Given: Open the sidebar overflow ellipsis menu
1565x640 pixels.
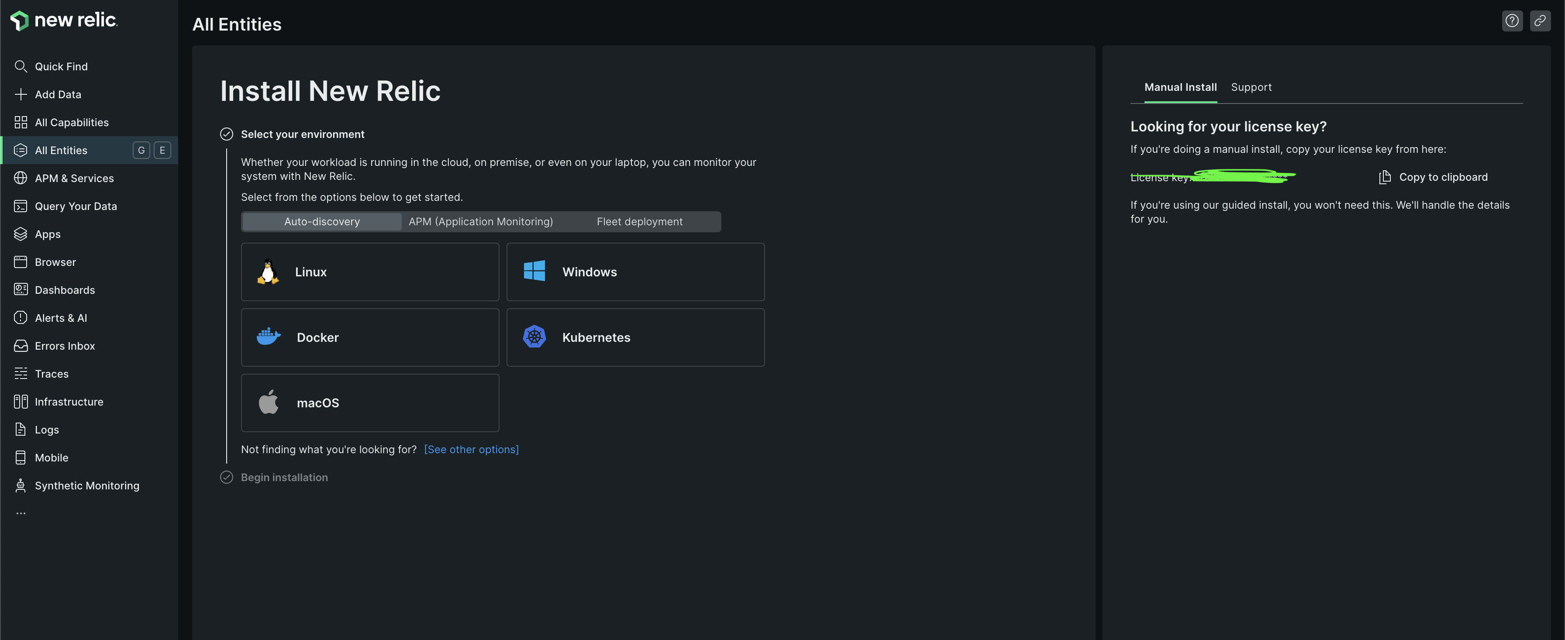Looking at the screenshot, I should (x=21, y=512).
